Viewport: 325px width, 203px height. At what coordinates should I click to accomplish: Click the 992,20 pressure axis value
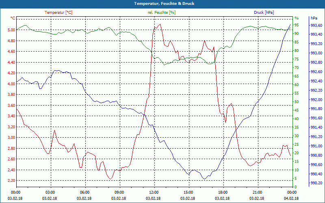click(316, 90)
